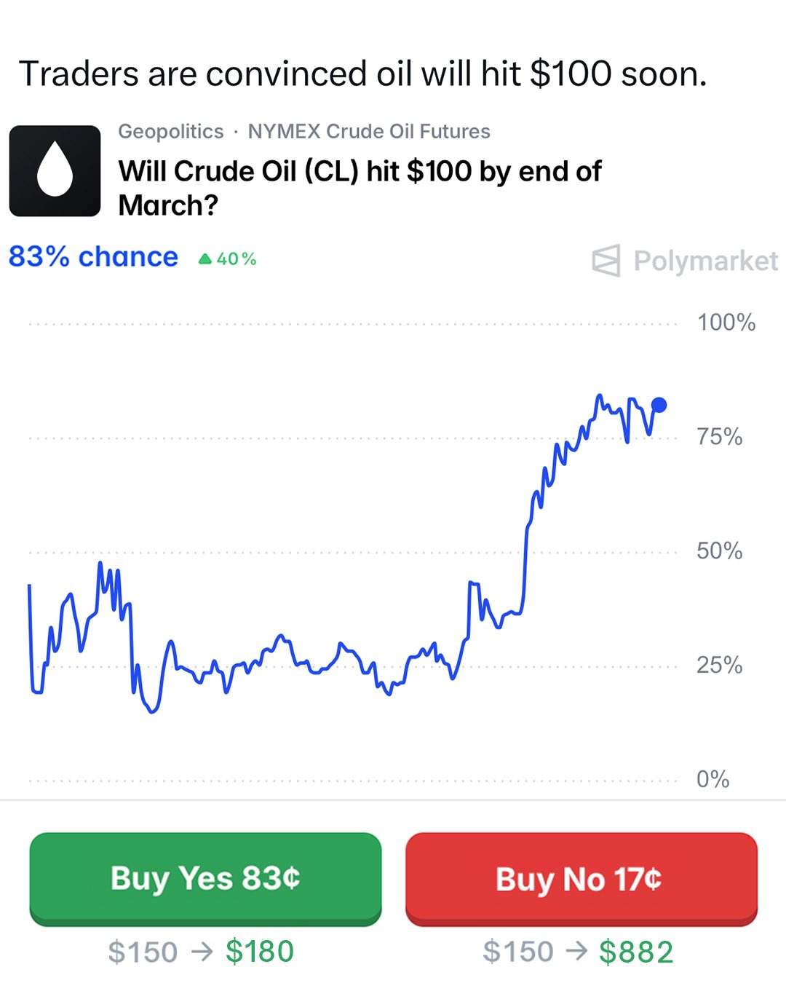This screenshot has height=983, width=786.
Task: Click the blue current-price dot on chart
Action: (659, 405)
